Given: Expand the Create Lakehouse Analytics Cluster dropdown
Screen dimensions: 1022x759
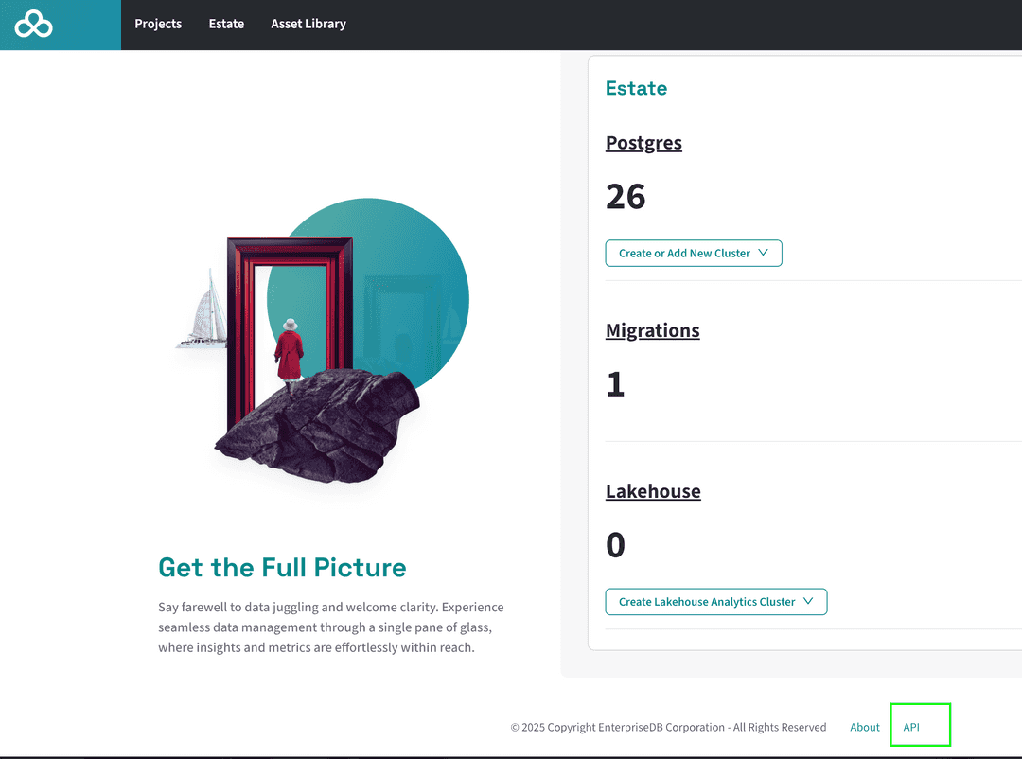Looking at the screenshot, I should point(707,602).
